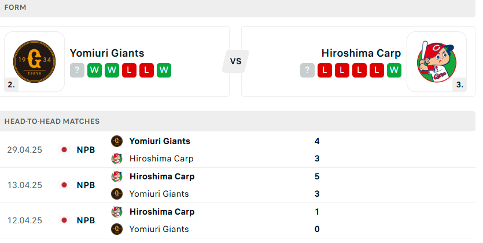This screenshot has width=483, height=243.
Task: Select the first red L badge for Hiroshima Carp
Action: click(x=325, y=70)
